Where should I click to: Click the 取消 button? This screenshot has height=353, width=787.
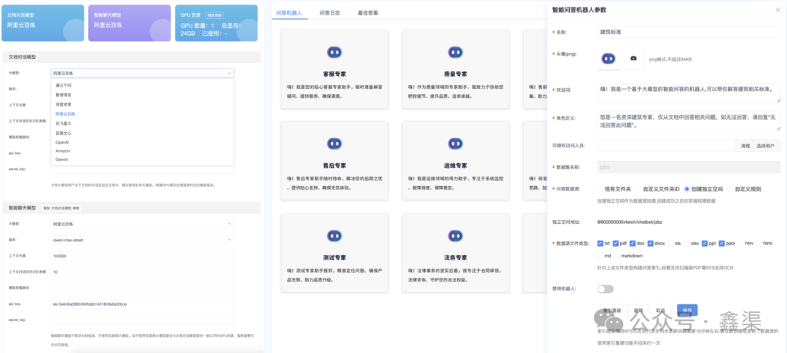tap(660, 310)
